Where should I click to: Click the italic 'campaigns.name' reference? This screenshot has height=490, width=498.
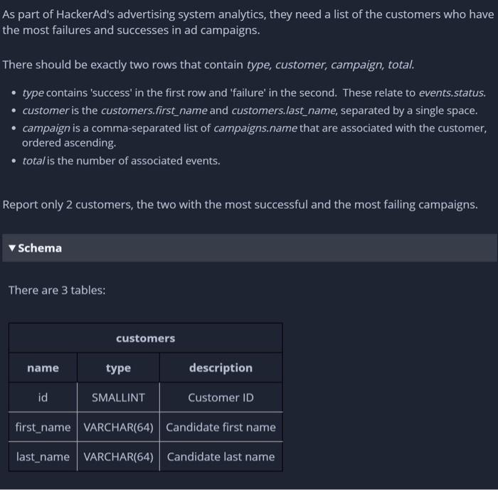pos(255,128)
